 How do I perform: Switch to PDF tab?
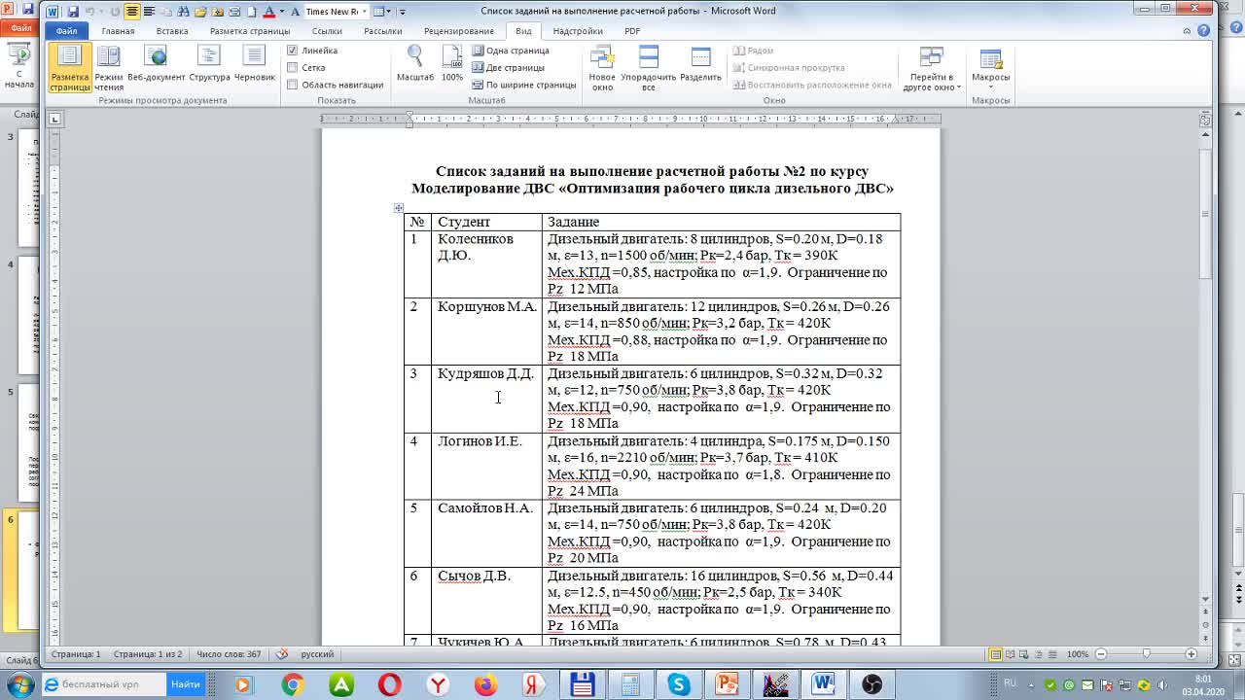[632, 31]
